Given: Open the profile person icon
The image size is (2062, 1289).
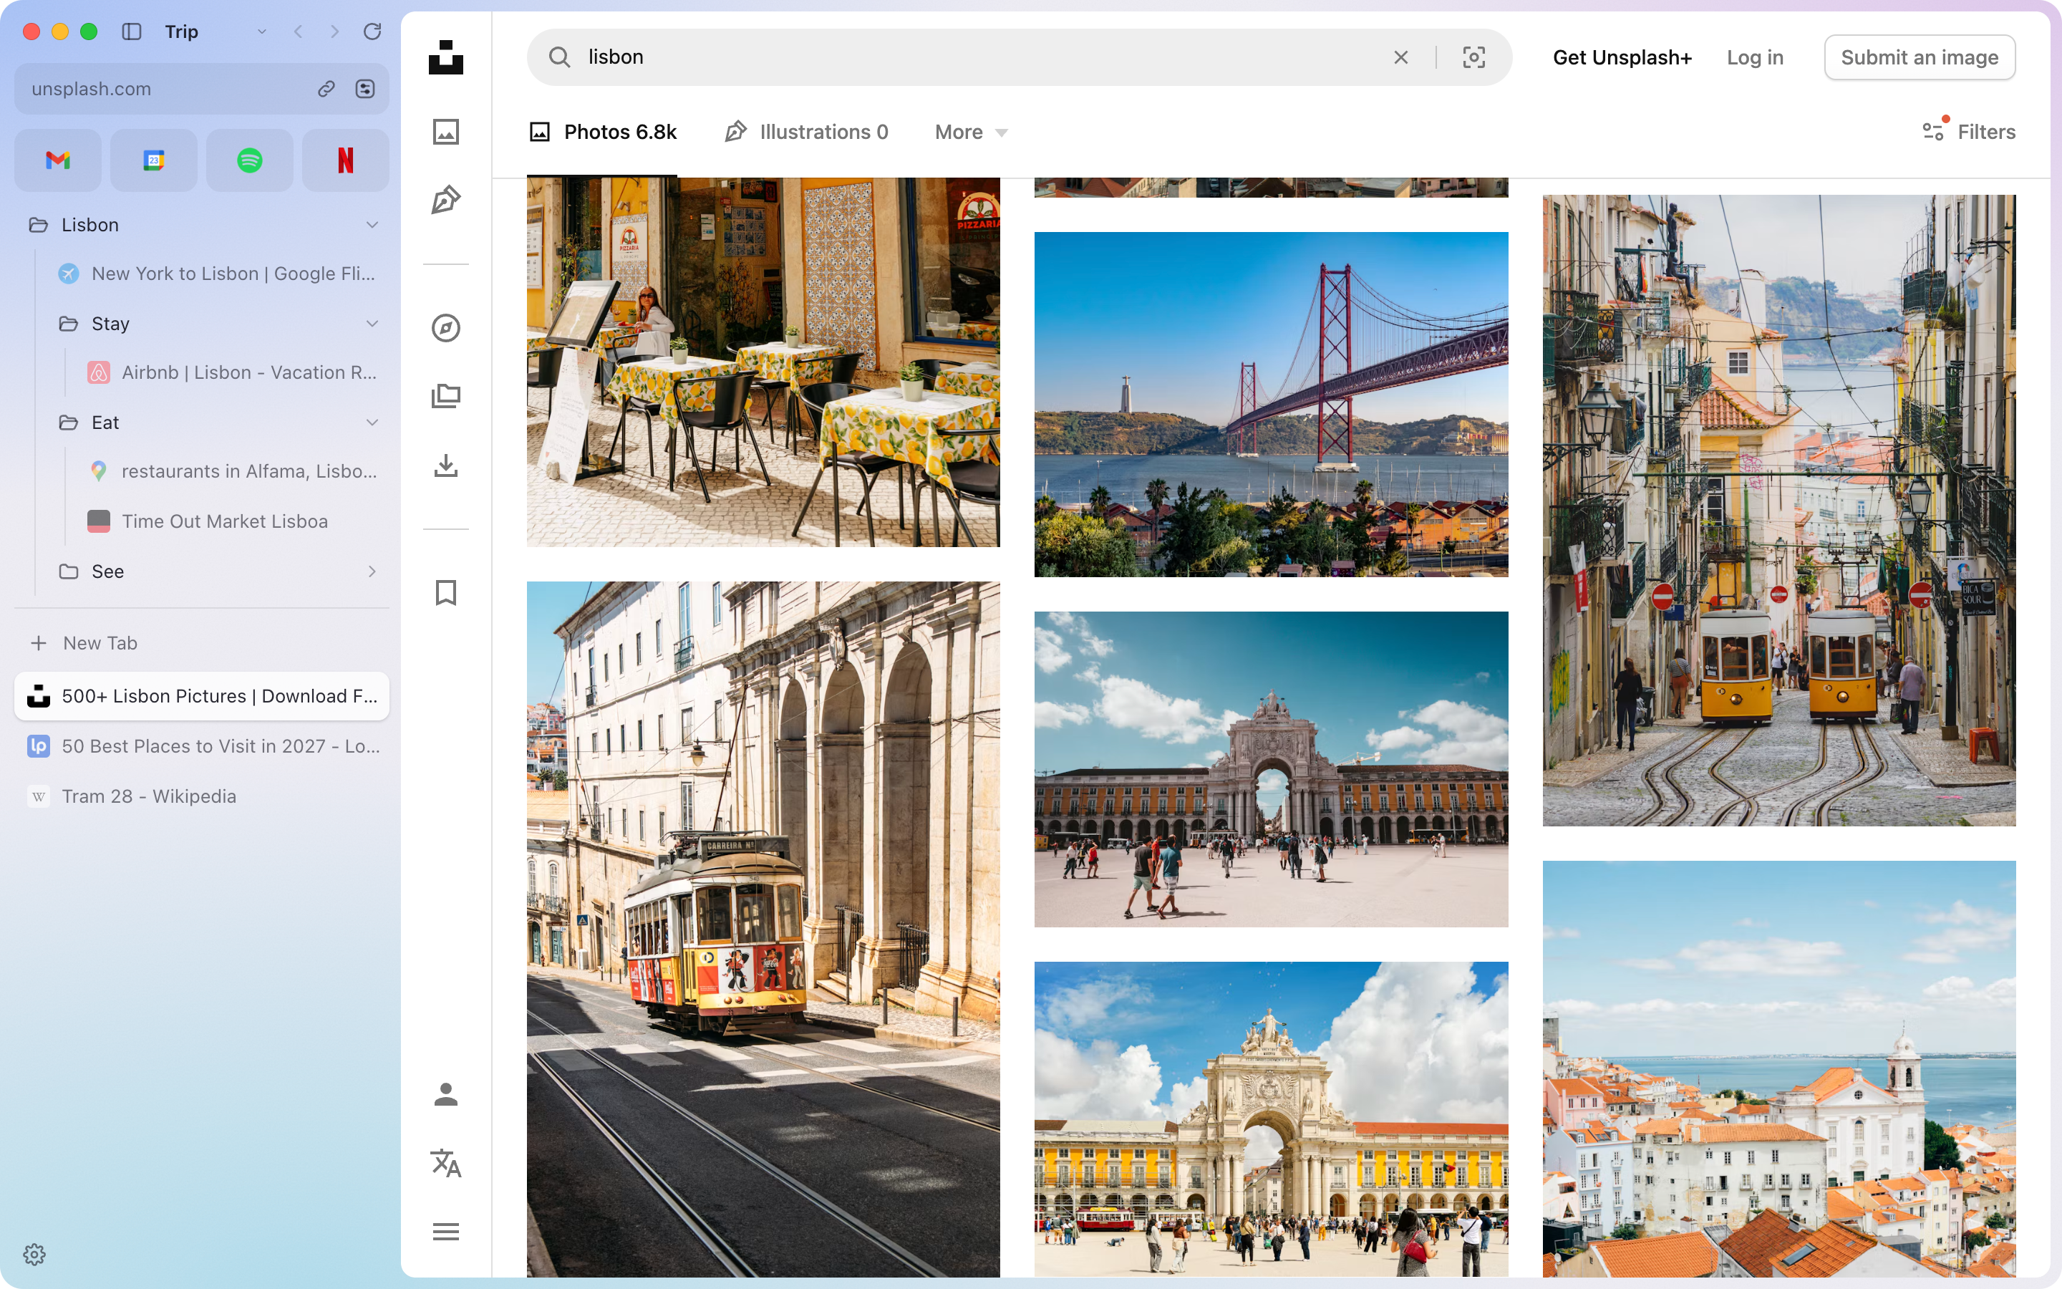Looking at the screenshot, I should click(445, 1094).
